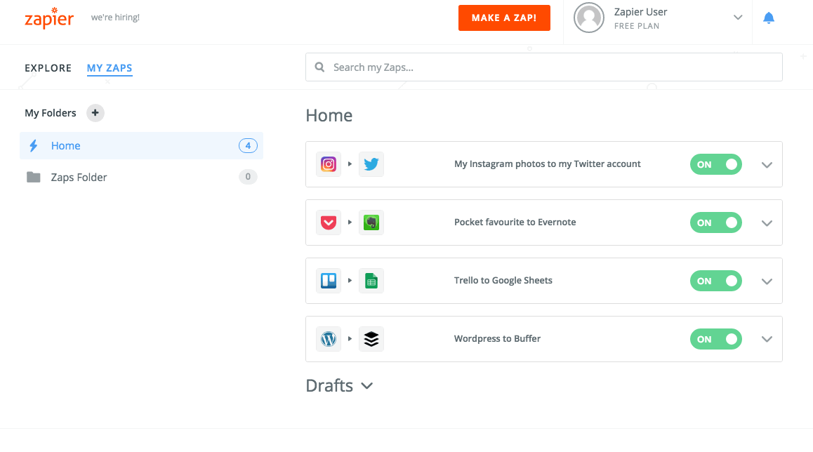The image size is (813, 452).
Task: Click the Buffer app icon
Action: pos(371,339)
